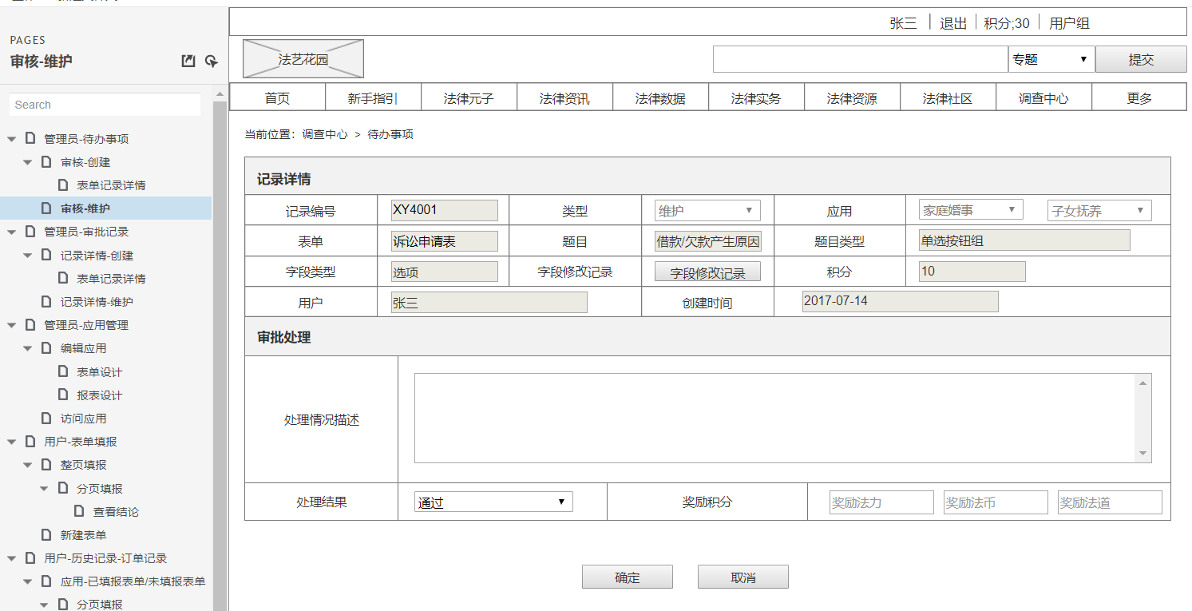This screenshot has width=1192, height=611.
Task: Collapse the 管理员-待办事项 tree node
Action: [11, 139]
